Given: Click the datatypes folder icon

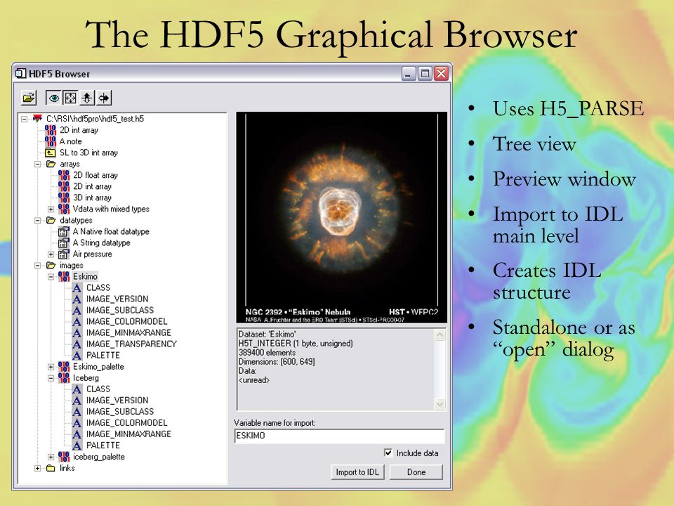Looking at the screenshot, I should pos(51,220).
